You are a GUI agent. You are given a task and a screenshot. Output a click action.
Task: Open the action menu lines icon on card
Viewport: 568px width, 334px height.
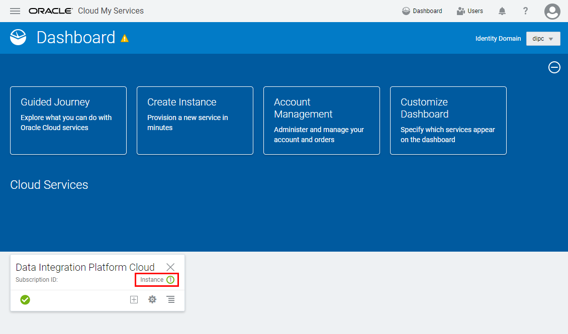pos(170,300)
